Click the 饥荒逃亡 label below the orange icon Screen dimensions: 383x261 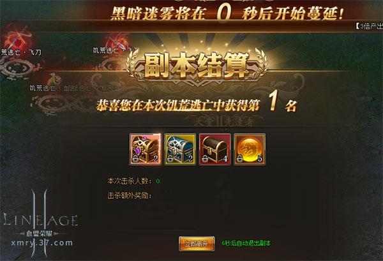[43, 88]
